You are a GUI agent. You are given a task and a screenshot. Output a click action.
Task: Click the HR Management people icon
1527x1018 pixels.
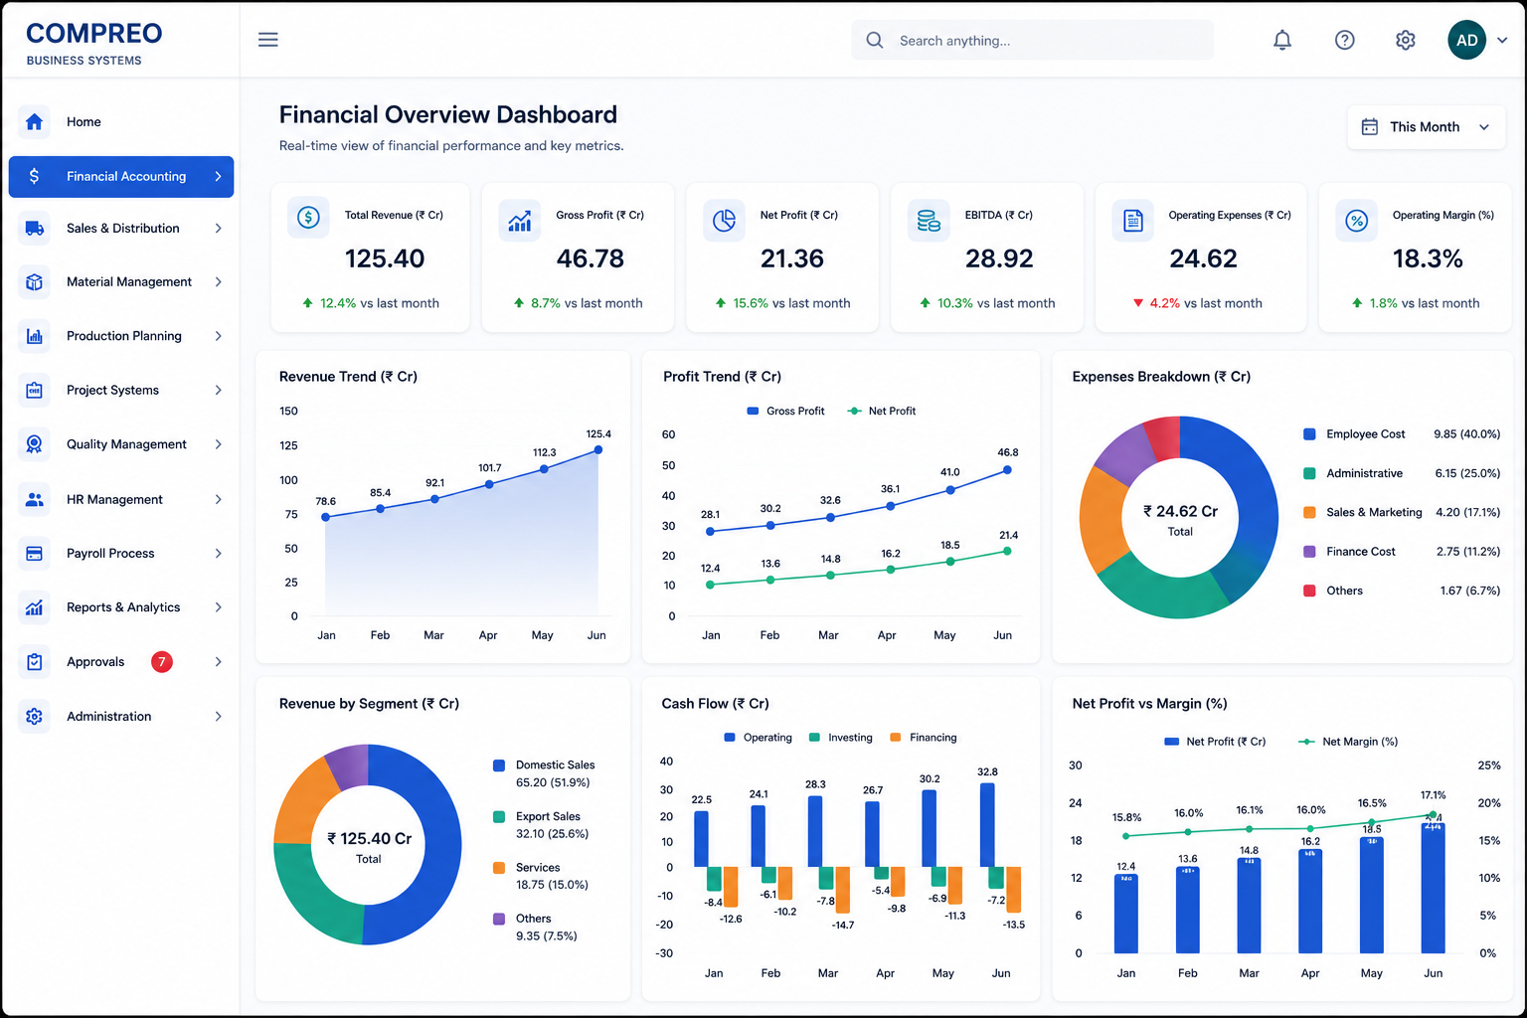(34, 499)
